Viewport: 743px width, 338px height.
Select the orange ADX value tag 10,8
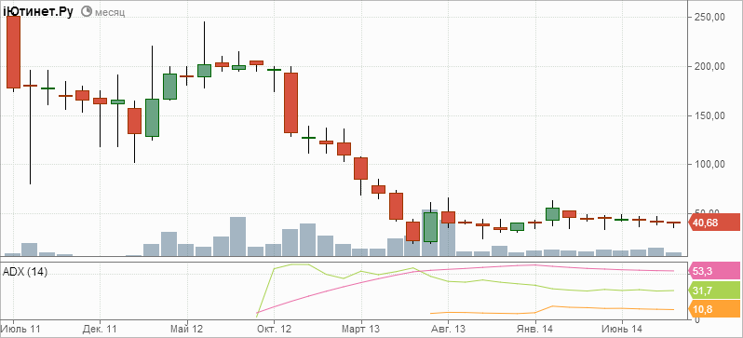tap(714, 308)
